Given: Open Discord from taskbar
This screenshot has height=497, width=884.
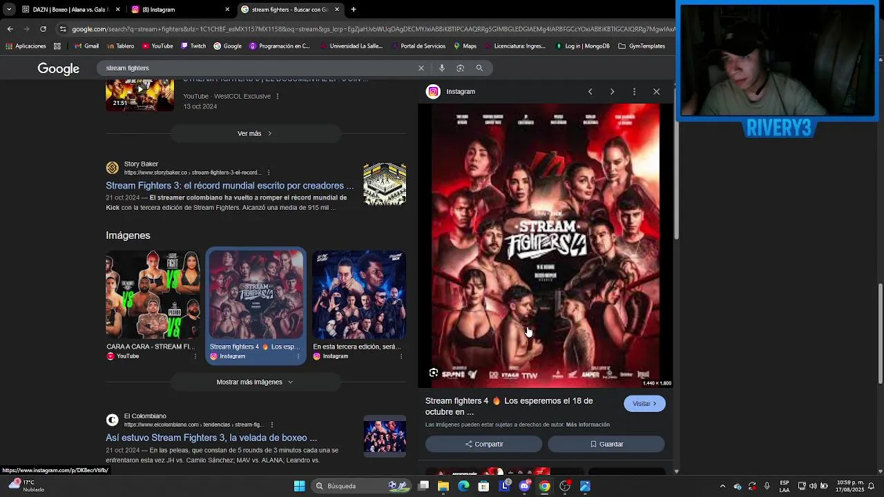Looking at the screenshot, I should (x=524, y=486).
